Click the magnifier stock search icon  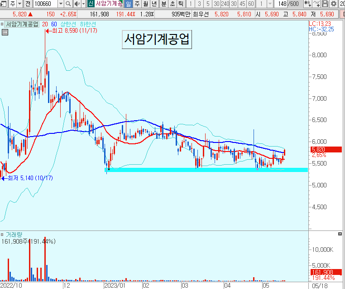[x=68, y=4]
